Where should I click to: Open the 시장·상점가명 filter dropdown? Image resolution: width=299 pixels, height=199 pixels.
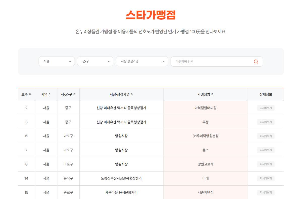coord(142,61)
